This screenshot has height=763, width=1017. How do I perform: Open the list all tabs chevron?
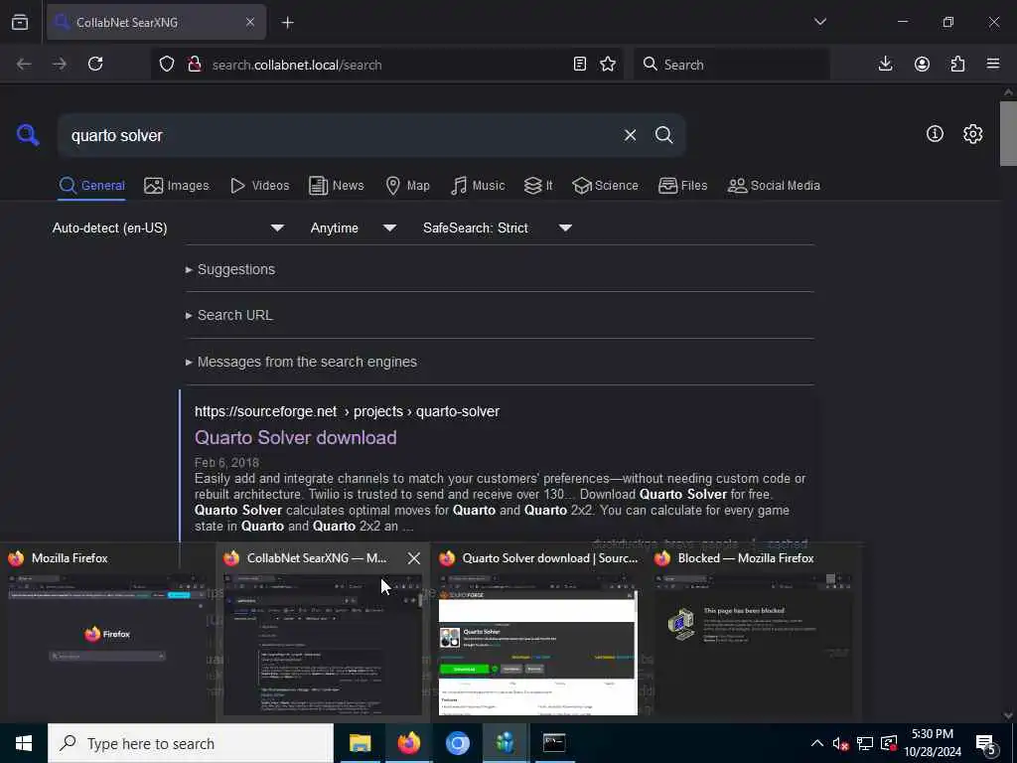[819, 22]
